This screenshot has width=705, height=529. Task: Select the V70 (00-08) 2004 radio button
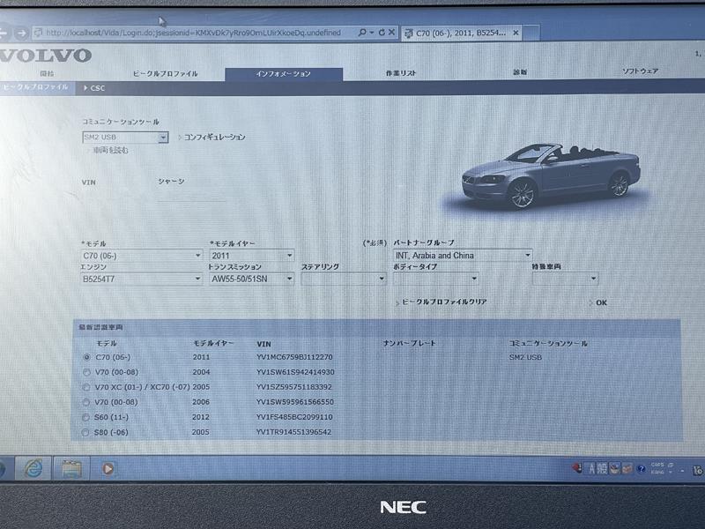[x=86, y=372]
